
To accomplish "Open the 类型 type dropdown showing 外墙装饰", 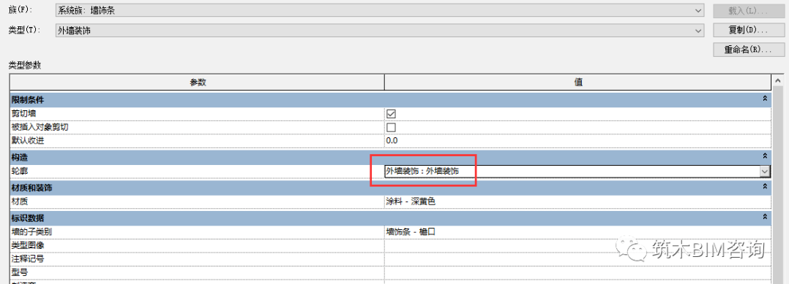I will [379, 31].
